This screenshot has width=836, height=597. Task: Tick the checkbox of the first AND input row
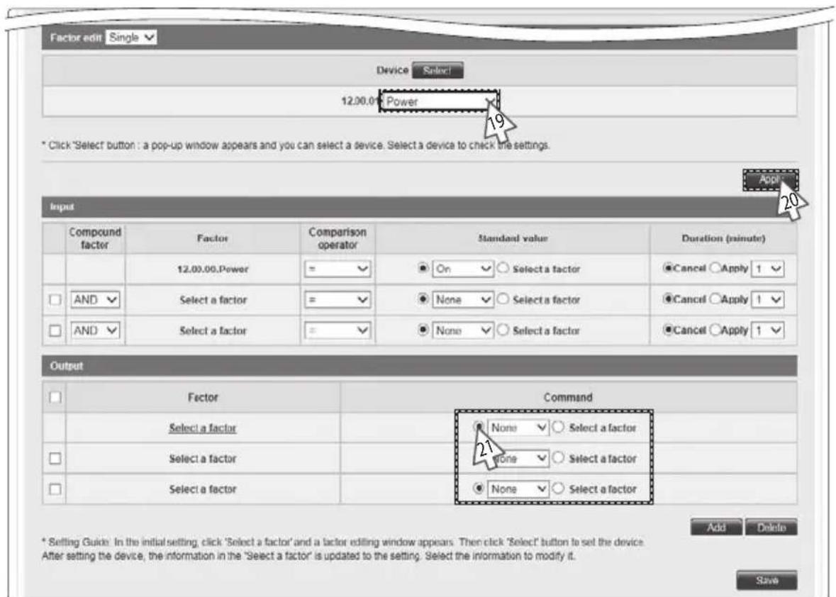[x=55, y=300]
